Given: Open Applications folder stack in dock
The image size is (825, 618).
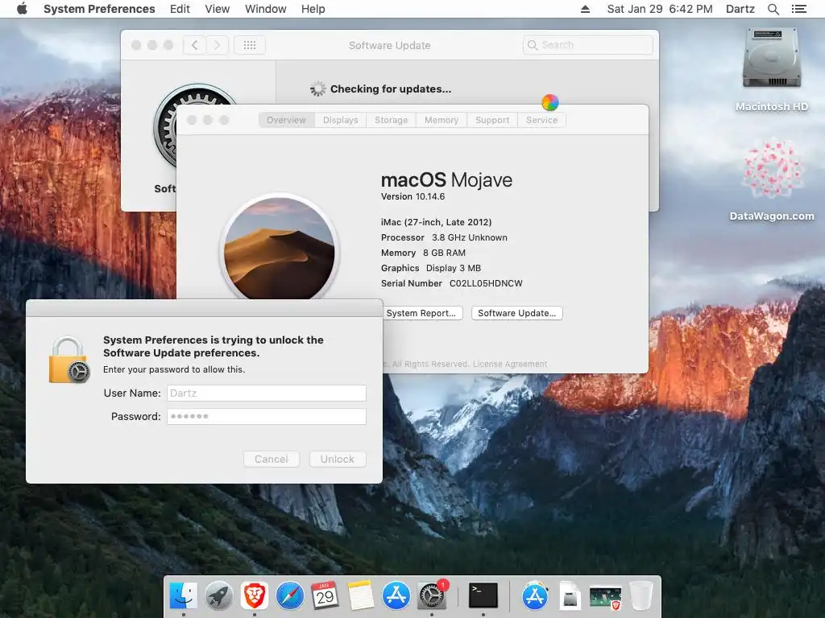Looking at the screenshot, I should 535,596.
